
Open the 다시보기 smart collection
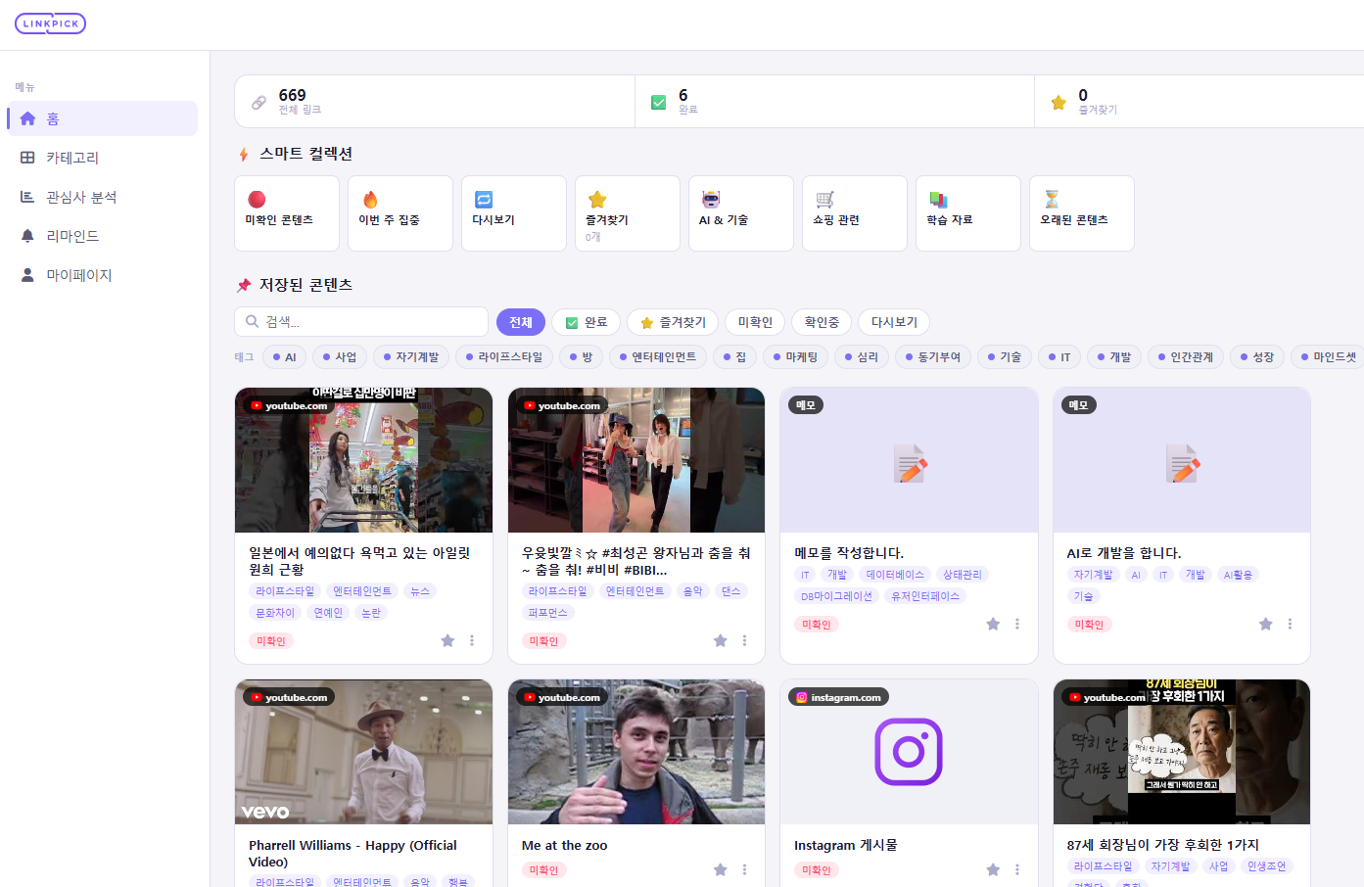coord(514,213)
